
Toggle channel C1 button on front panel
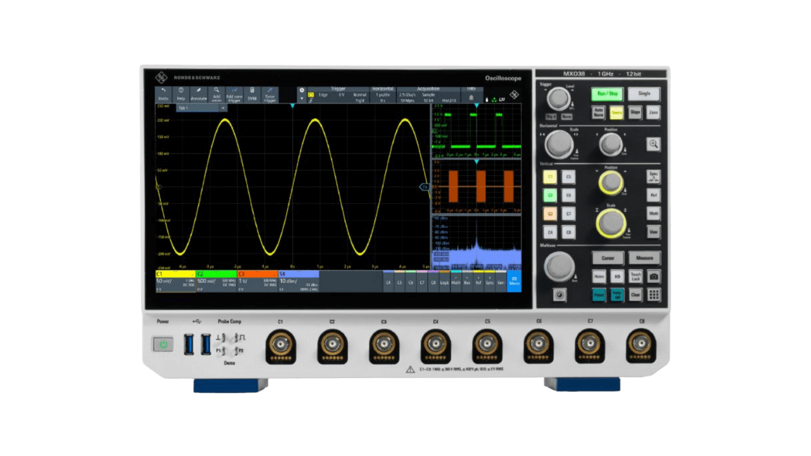[551, 177]
